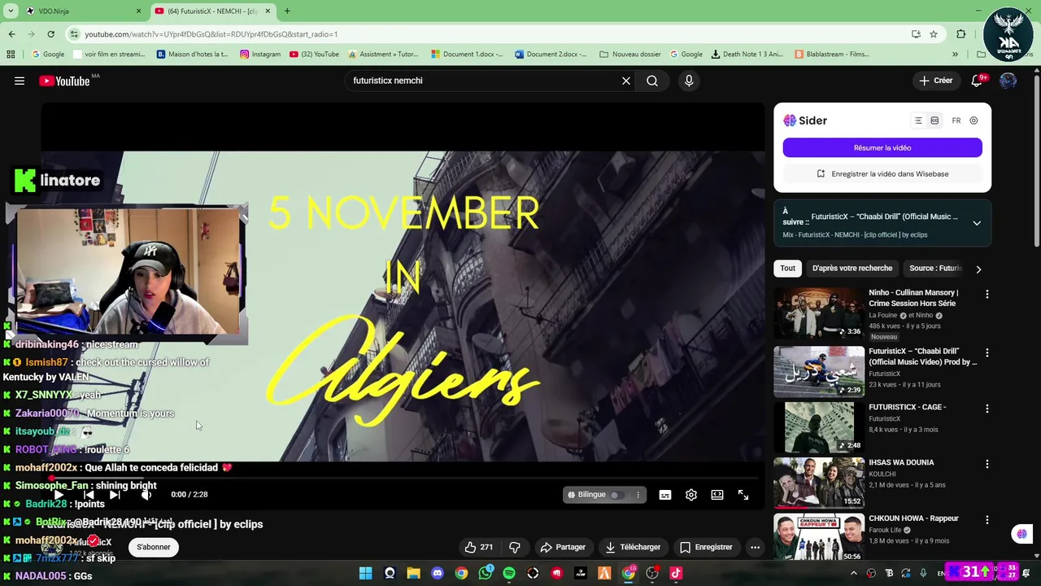Open Sider settings circle icon

coord(973,120)
